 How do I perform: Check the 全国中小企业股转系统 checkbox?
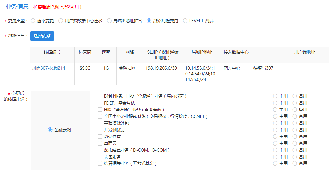point(100,116)
